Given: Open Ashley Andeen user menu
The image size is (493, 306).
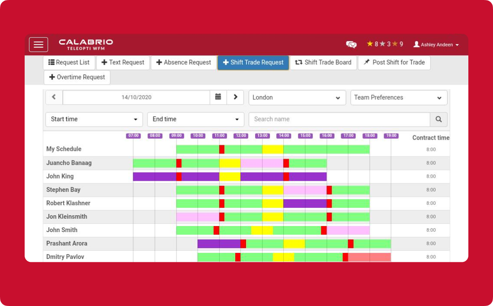Looking at the screenshot, I should pos(436,45).
